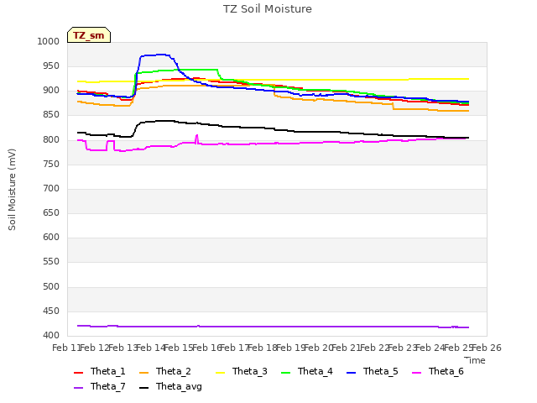Click the black Theta_avg legend swatch
537x403 pixels.
click(143, 388)
